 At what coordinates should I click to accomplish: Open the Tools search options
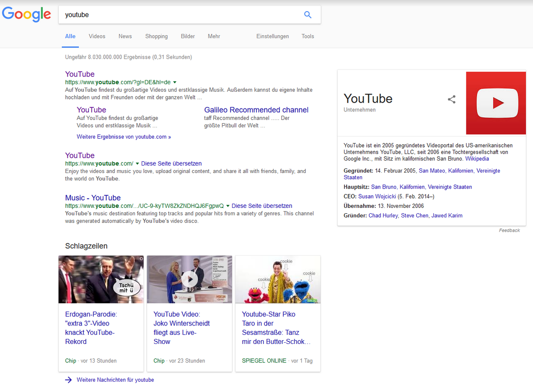[308, 36]
